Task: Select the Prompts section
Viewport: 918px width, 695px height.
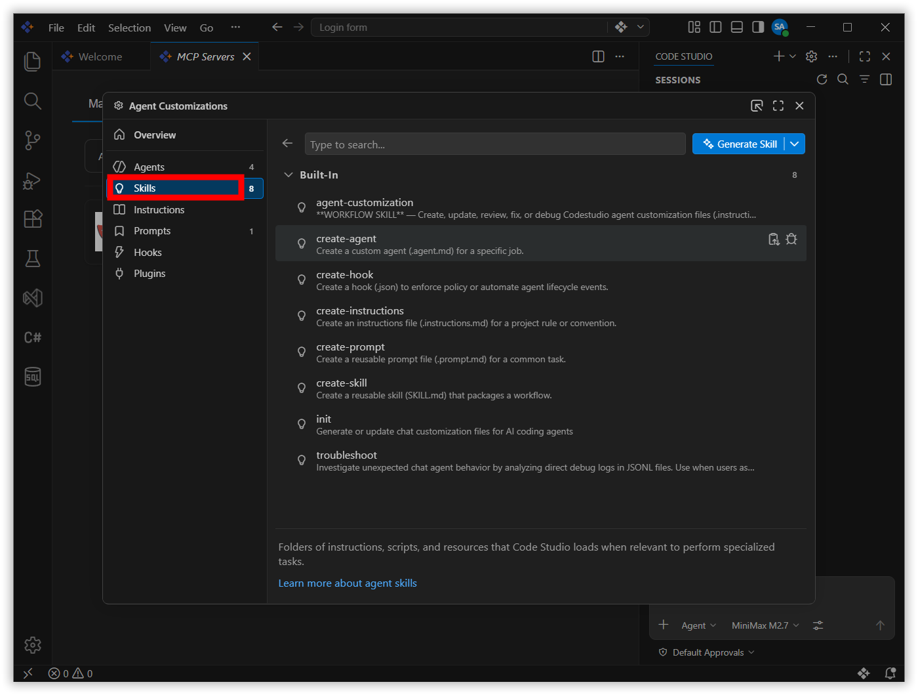Action: (186, 231)
